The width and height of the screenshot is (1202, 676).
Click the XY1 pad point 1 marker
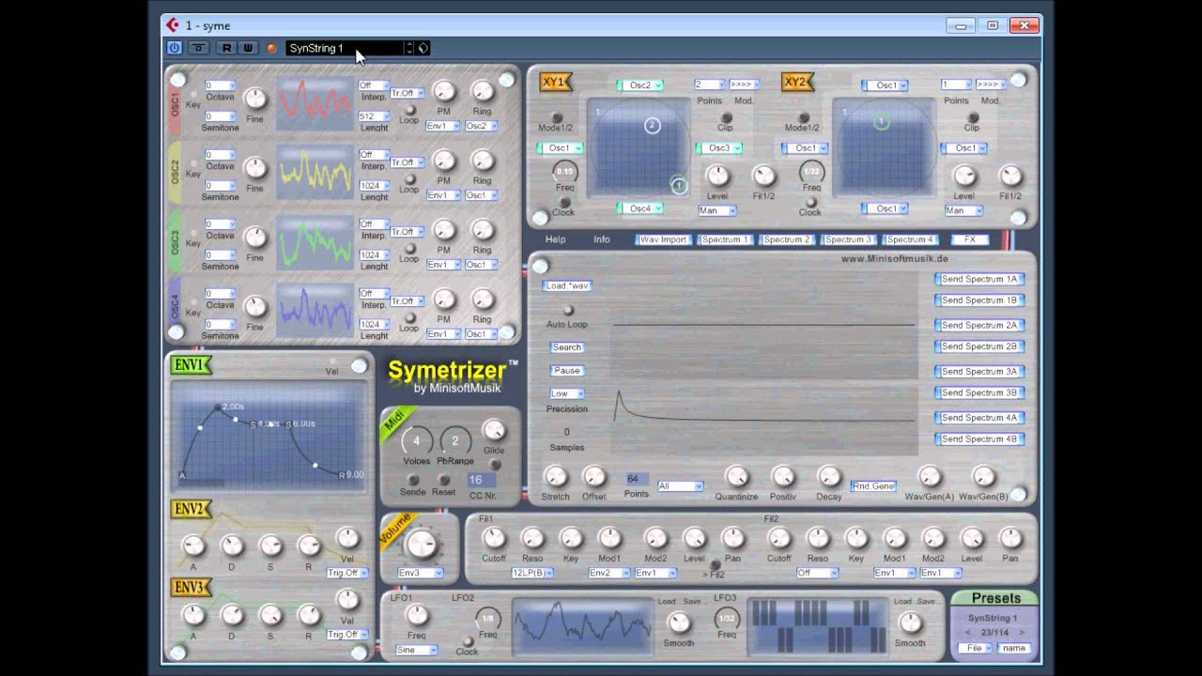coord(678,185)
